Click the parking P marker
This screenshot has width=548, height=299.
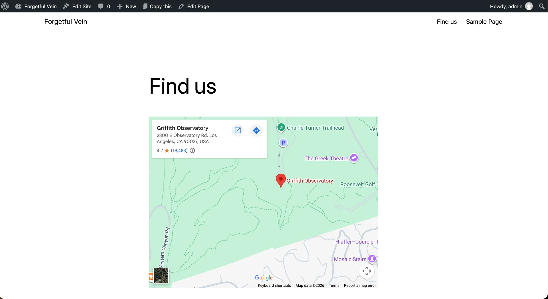283,143
